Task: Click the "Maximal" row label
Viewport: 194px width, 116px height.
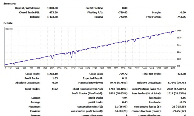Action: tap(35, 111)
